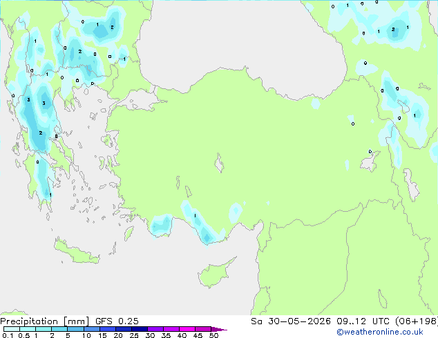
Task: Select the 10–15 mm blue legend swatch
Action: click(91, 329)
